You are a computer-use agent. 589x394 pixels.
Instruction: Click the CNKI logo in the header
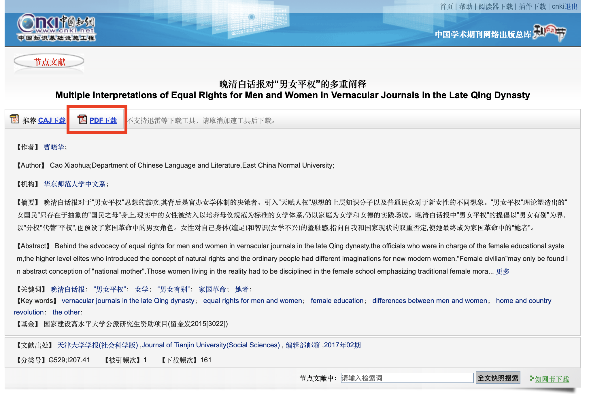coord(56,28)
